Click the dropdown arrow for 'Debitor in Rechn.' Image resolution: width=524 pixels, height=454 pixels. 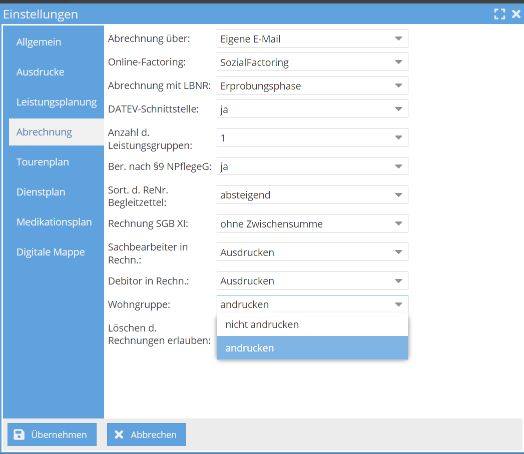pyautogui.click(x=398, y=281)
